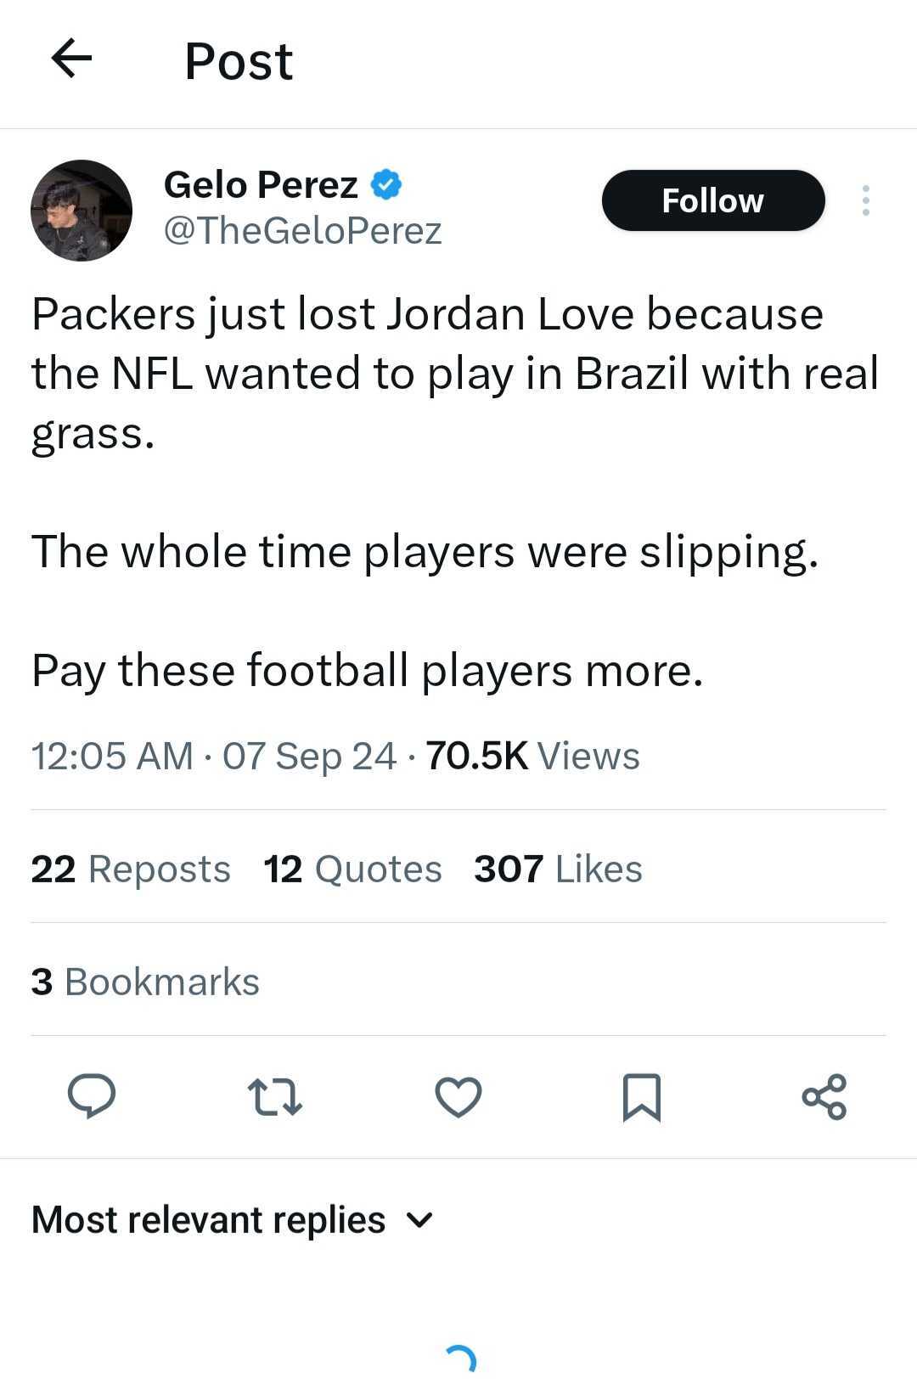
Task: Open the Most relevant replies dropdown
Action: point(209,1219)
